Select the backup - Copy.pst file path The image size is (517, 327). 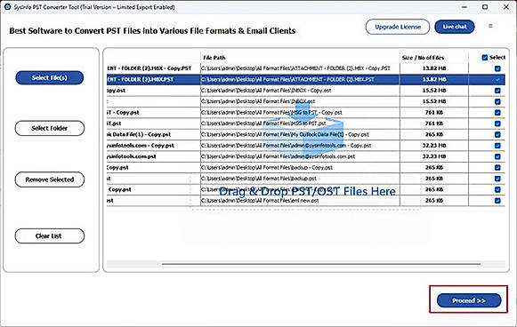tap(267, 168)
